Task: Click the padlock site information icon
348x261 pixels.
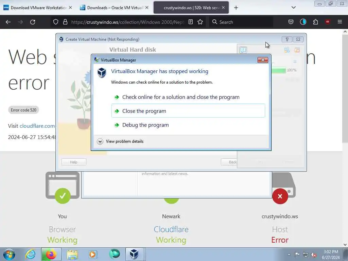Action: (x=65, y=22)
